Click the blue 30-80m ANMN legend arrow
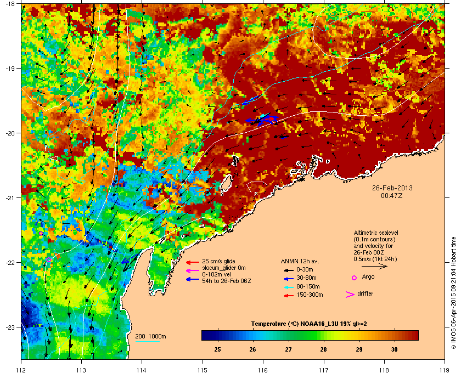The height and width of the screenshot is (373, 461). coord(289,279)
